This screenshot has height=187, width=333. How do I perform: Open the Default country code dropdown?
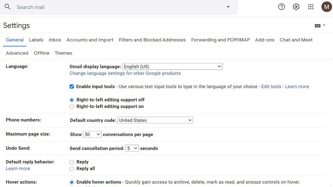point(155,120)
